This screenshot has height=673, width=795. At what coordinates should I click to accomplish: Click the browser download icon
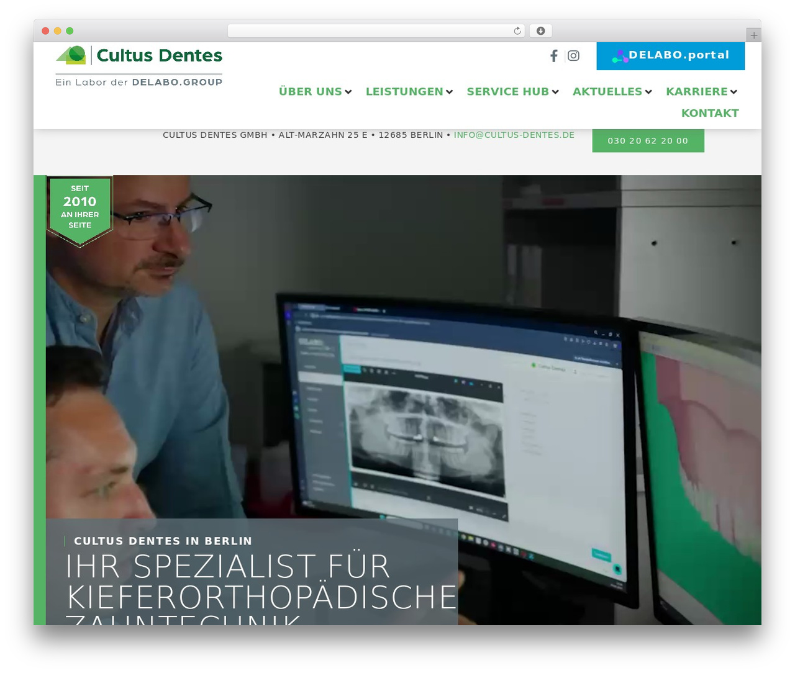[x=541, y=31]
